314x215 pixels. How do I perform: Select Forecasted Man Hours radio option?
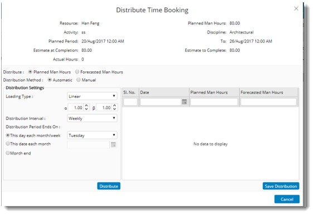[x=77, y=72]
